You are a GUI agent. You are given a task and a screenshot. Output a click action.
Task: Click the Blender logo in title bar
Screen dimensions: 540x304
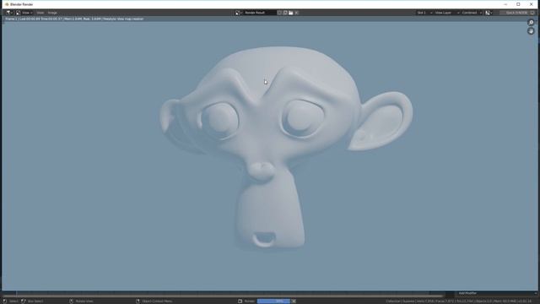pyautogui.click(x=7, y=4)
